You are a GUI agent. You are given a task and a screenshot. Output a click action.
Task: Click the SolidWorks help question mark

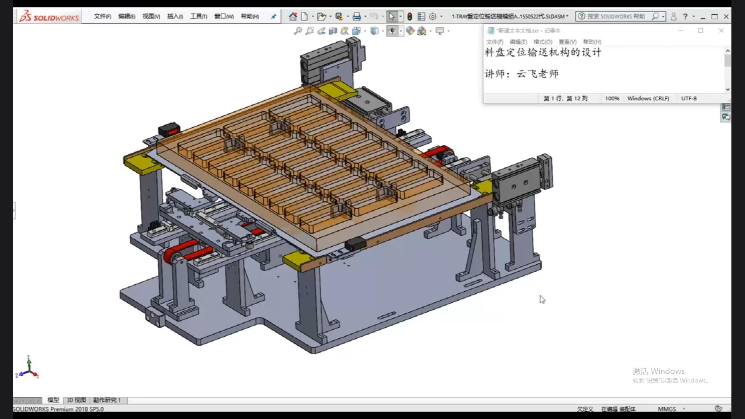pyautogui.click(x=685, y=16)
